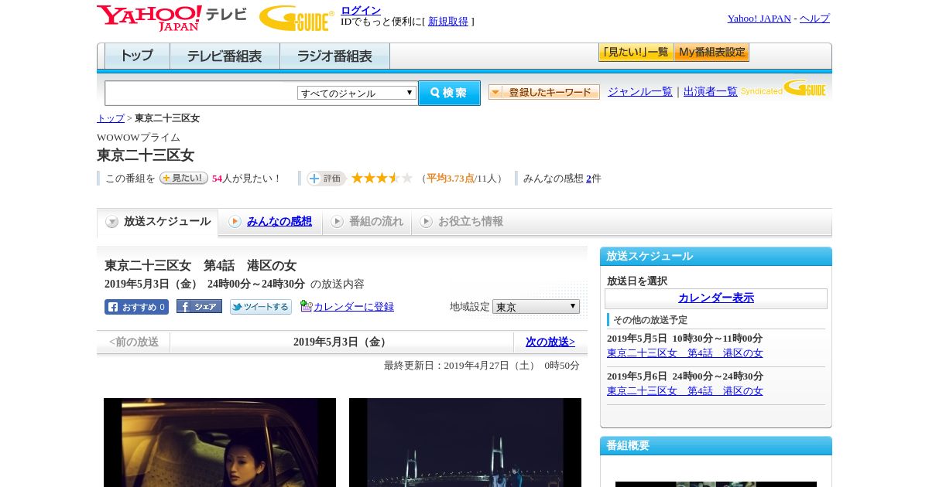Click the 2019年5月3日（金） date bar text
The width and height of the screenshot is (929, 487).
click(341, 342)
